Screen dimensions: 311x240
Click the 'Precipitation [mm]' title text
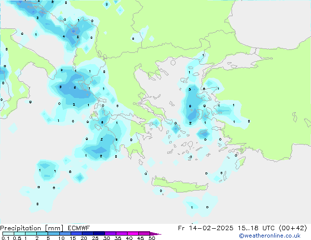[32, 228]
